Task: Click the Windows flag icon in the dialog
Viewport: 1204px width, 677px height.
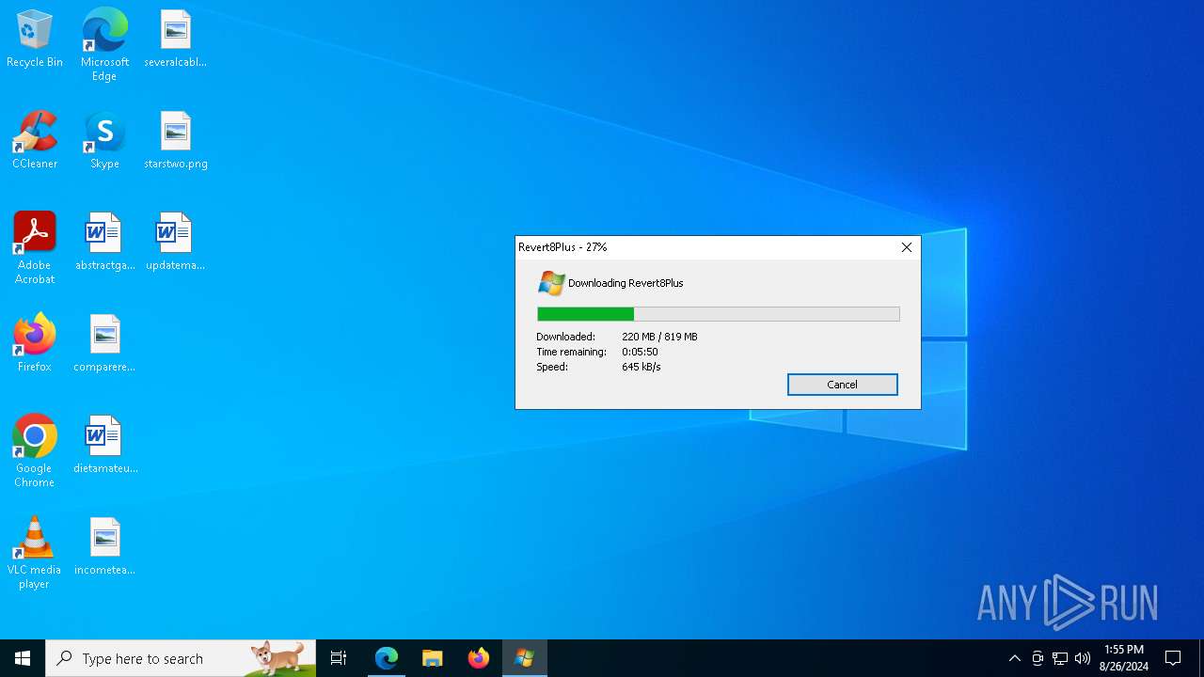Action: click(551, 283)
